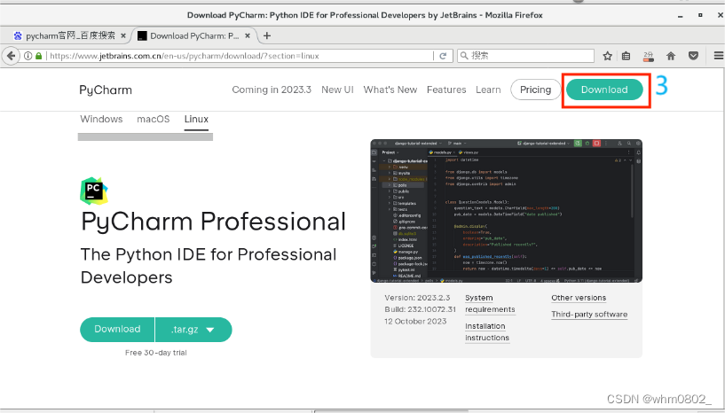Reload the page with the refresh icon
The image size is (725, 413).
pos(443,56)
